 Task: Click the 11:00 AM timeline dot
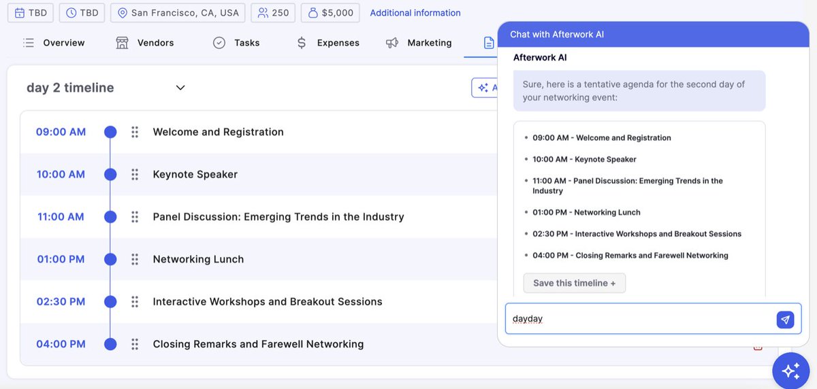point(110,217)
